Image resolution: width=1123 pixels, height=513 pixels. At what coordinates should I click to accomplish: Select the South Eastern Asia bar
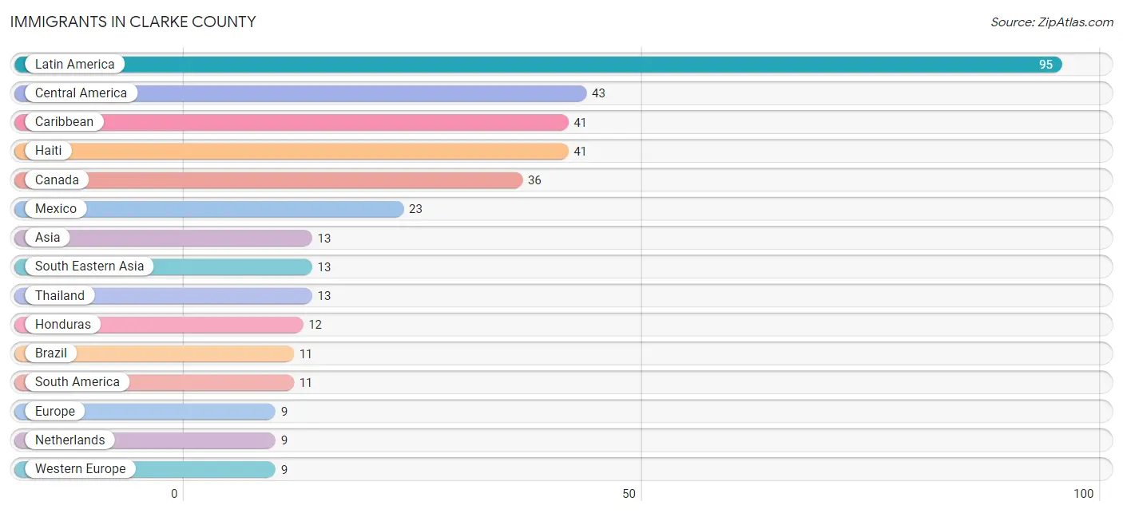[163, 266]
